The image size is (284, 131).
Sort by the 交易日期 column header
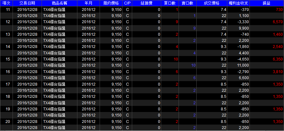pos(27,3)
